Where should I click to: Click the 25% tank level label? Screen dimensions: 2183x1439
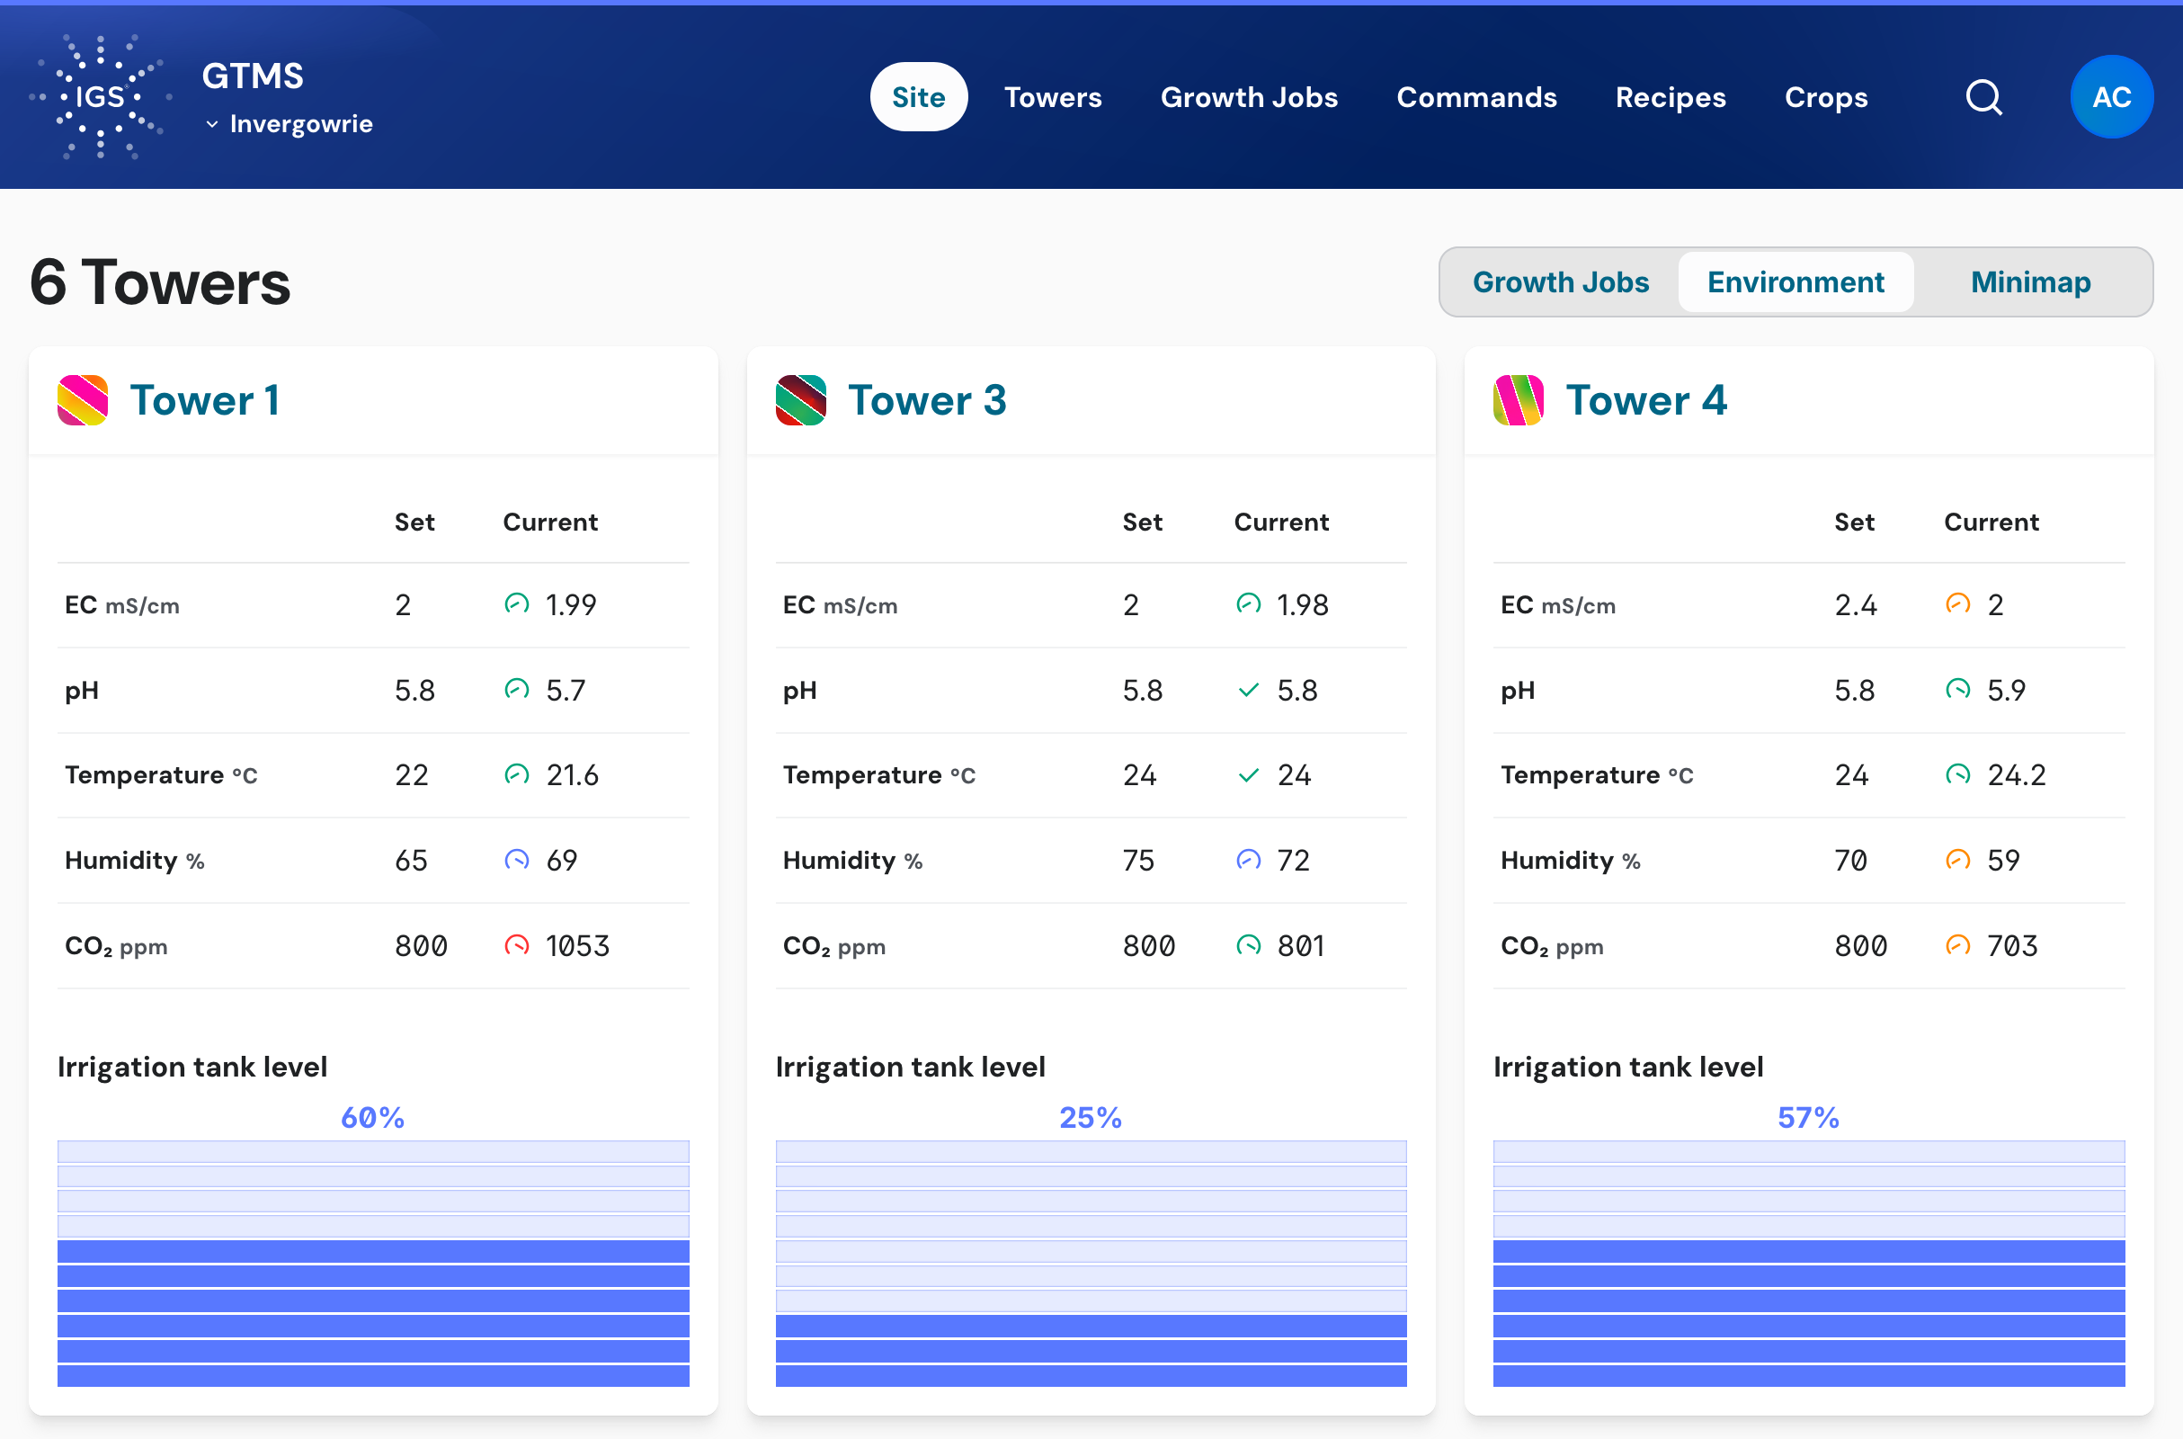1091,1117
